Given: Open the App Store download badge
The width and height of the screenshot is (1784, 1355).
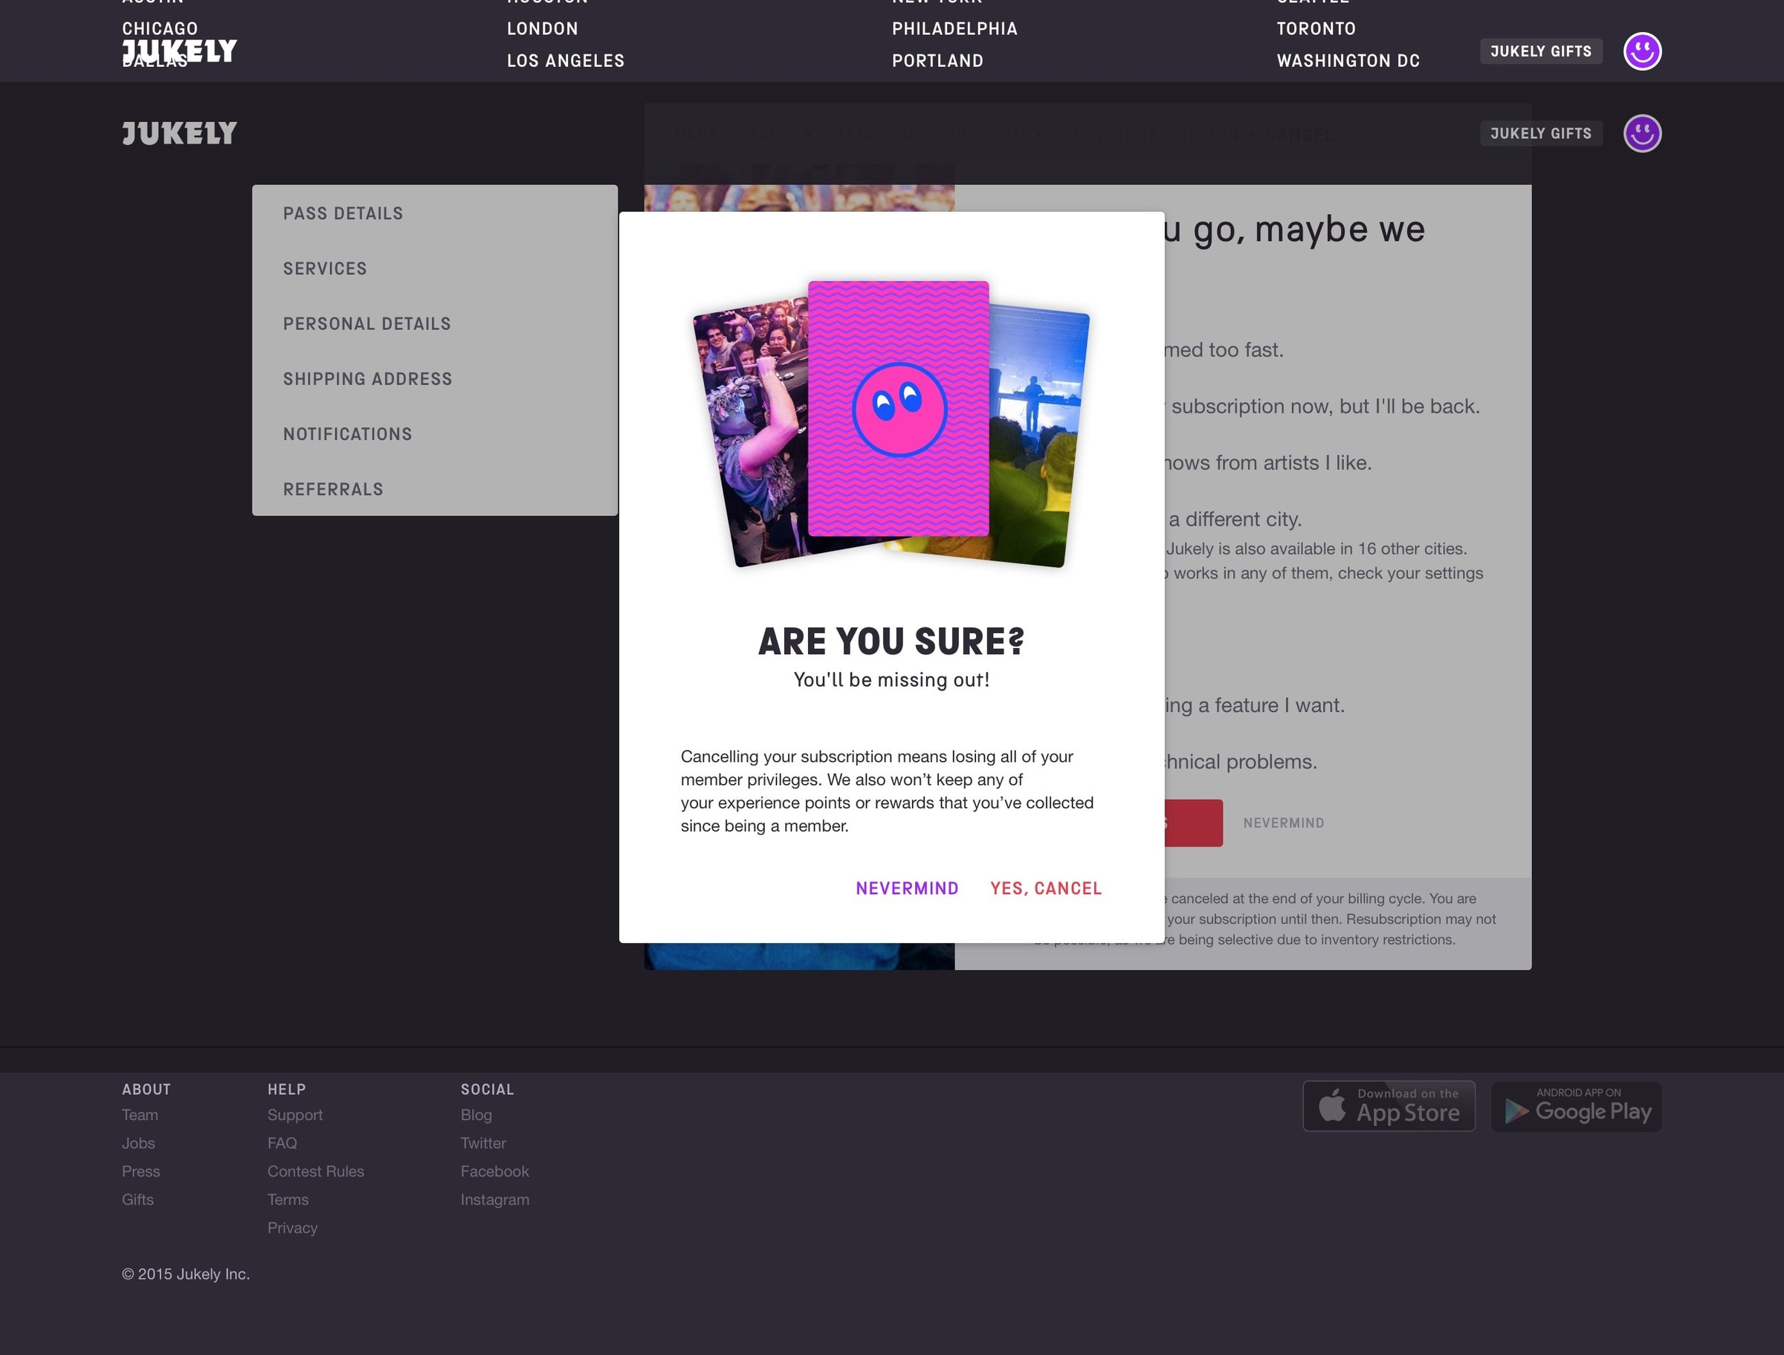Looking at the screenshot, I should click(x=1389, y=1106).
